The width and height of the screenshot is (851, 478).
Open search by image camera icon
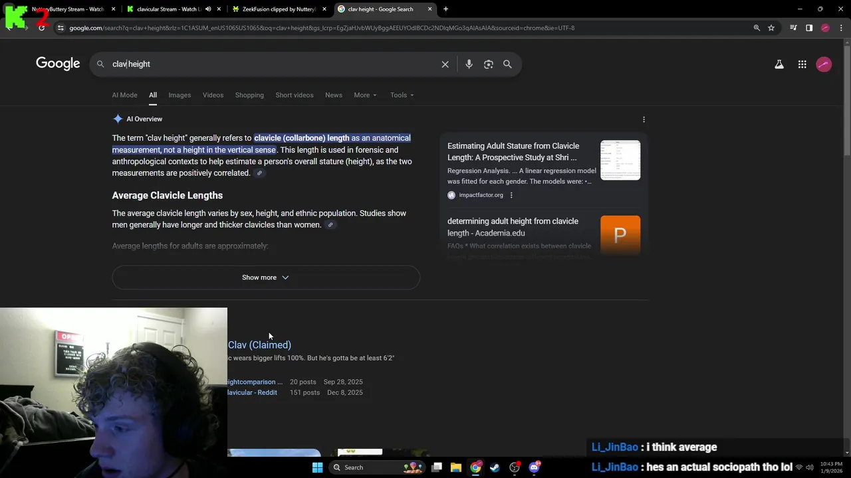tap(489, 64)
